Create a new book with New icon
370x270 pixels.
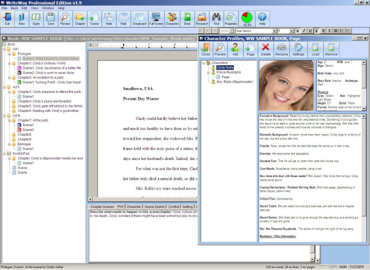(22, 18)
